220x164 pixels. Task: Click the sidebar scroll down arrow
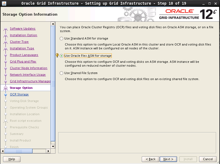pyautogui.click(x=53, y=146)
